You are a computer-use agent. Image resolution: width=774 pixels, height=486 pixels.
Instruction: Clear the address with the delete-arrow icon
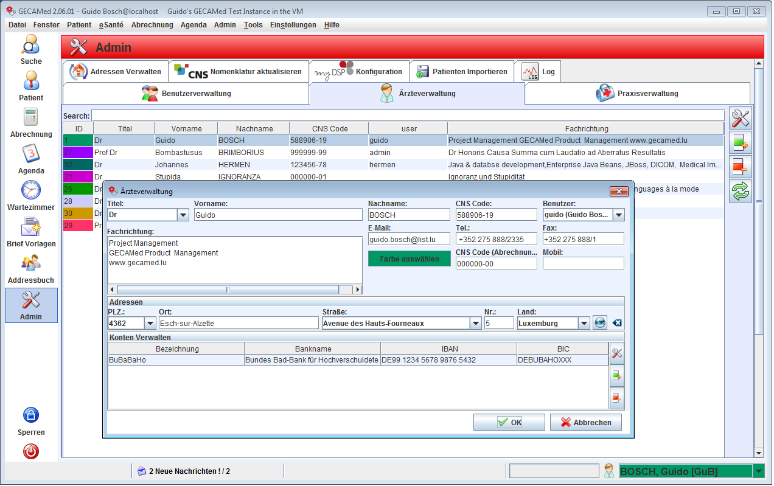(x=617, y=323)
